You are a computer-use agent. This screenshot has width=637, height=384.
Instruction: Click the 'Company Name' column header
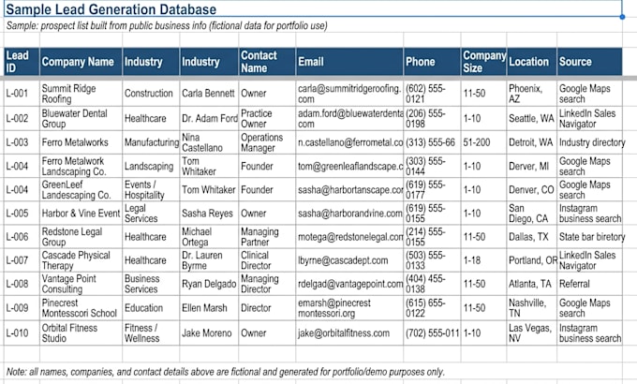point(81,62)
